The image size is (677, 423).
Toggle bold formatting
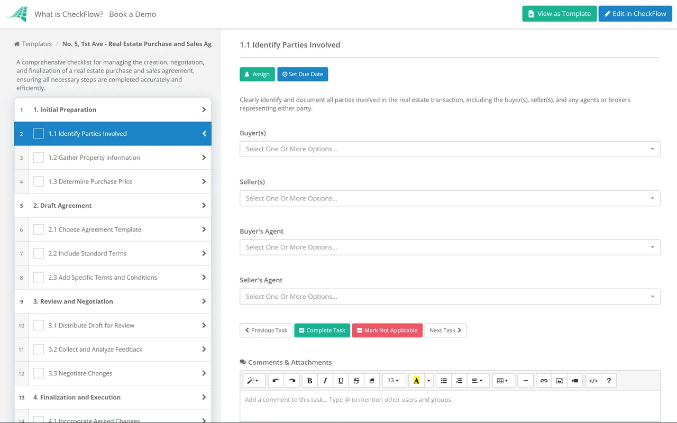pyautogui.click(x=309, y=381)
